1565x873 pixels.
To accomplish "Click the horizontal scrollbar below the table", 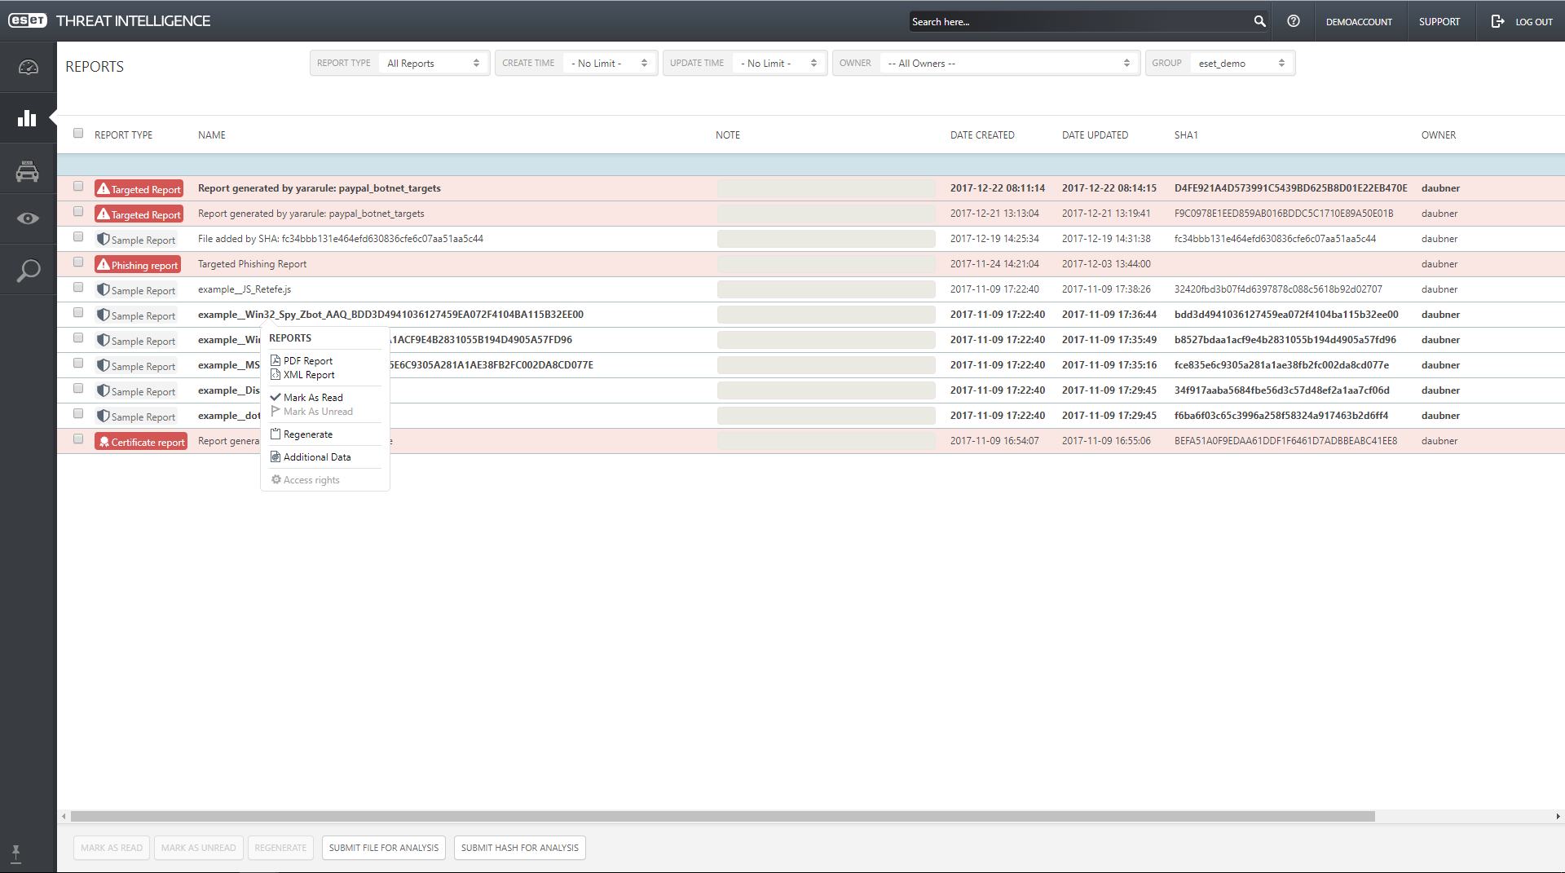I will pyautogui.click(x=722, y=816).
